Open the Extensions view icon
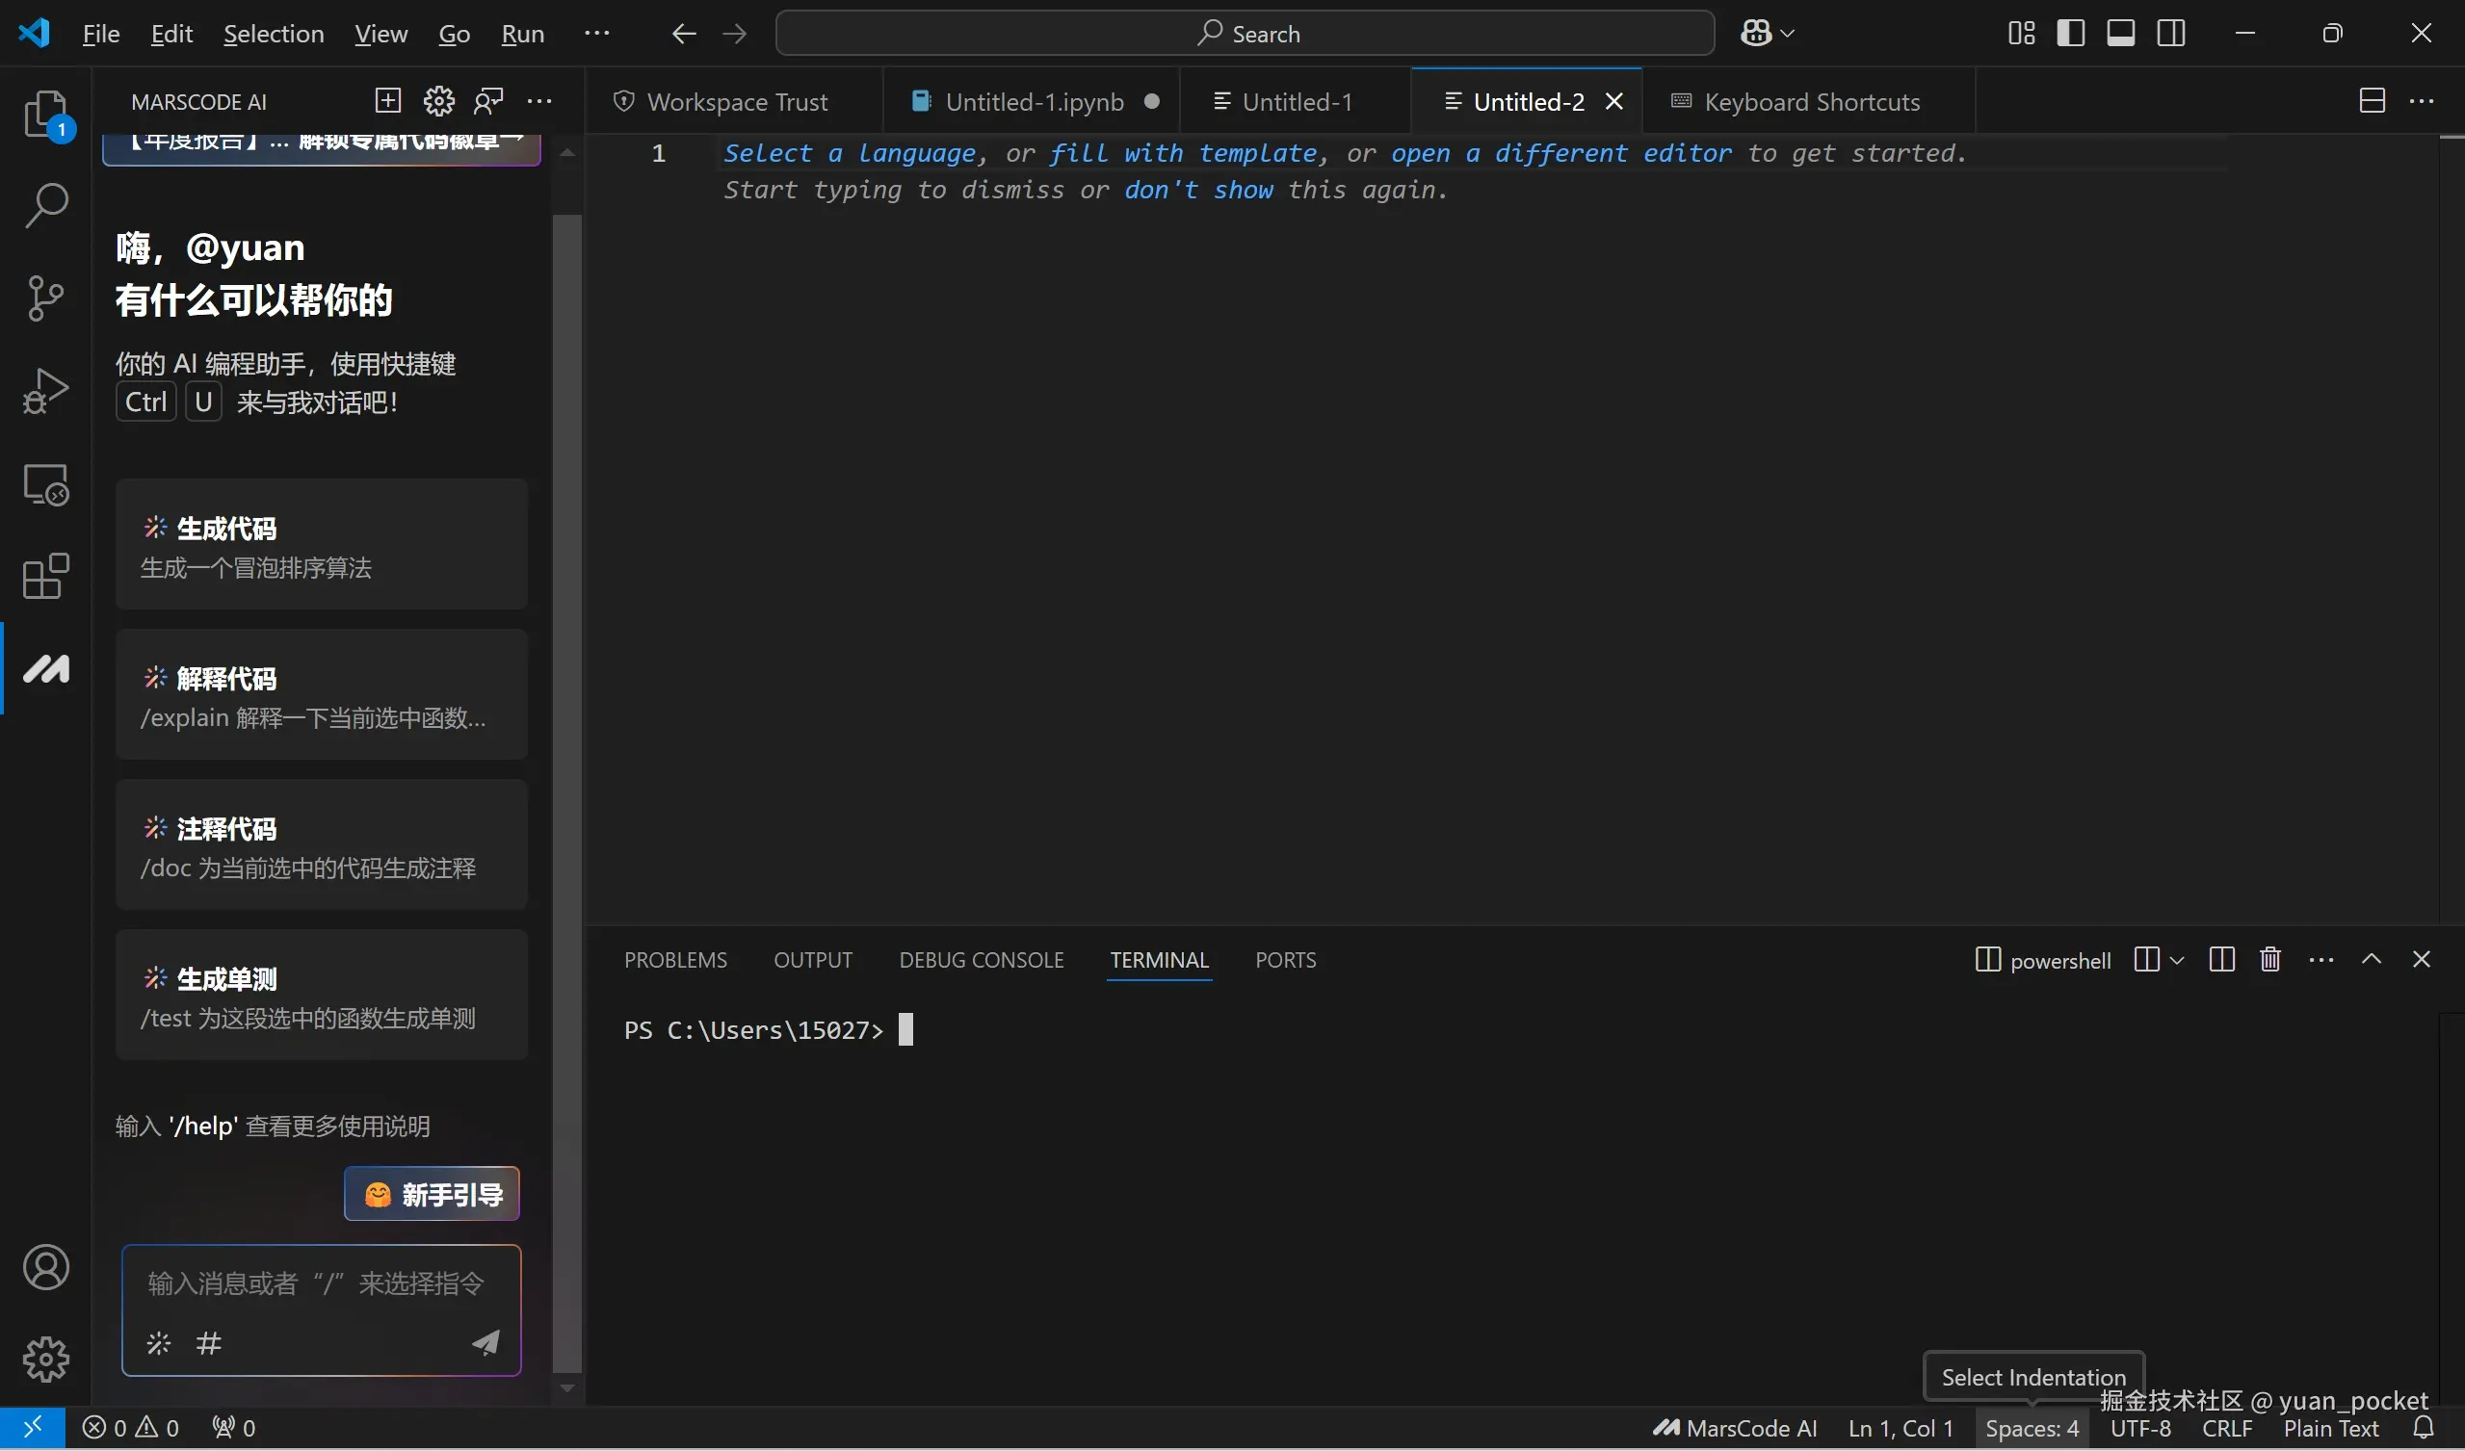The image size is (2465, 1451). click(45, 577)
